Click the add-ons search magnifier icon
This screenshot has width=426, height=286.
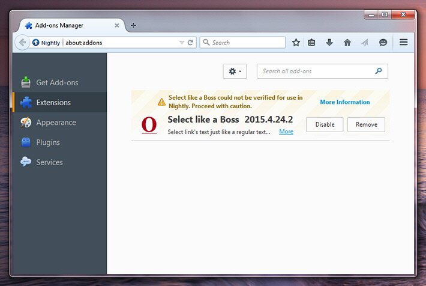point(379,71)
